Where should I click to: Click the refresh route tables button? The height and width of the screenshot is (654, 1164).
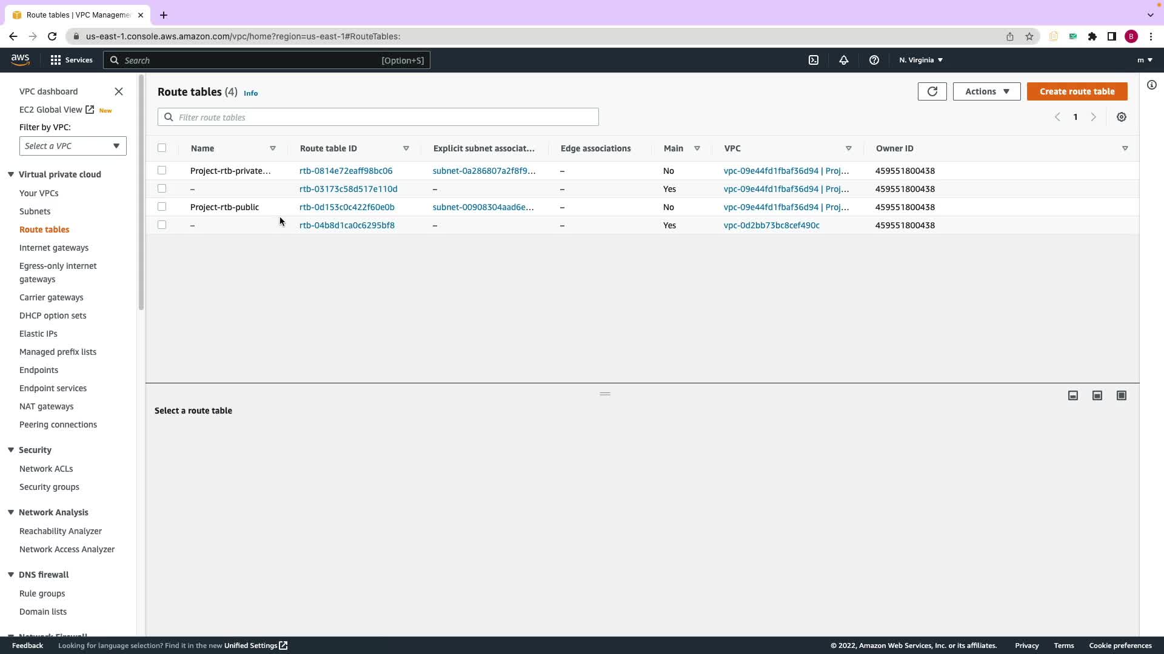coord(932,91)
